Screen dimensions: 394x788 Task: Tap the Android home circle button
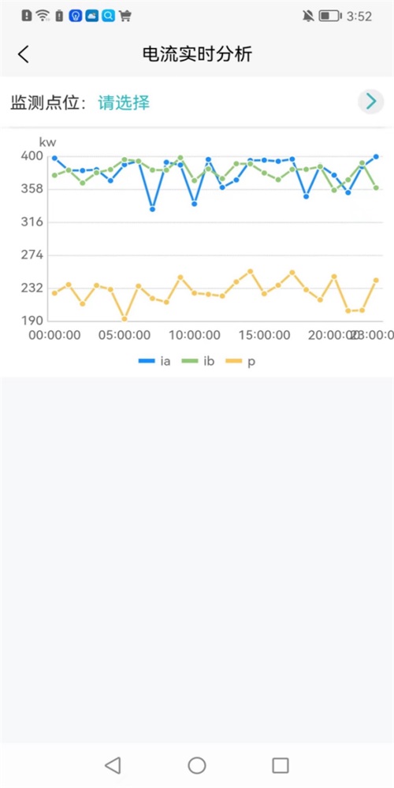197,765
